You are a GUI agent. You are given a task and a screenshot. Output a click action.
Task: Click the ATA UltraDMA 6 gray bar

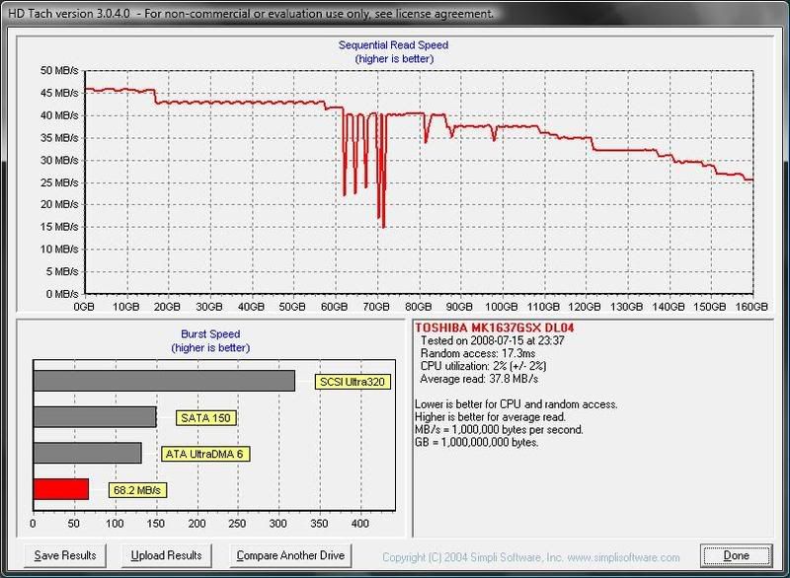coord(87,454)
